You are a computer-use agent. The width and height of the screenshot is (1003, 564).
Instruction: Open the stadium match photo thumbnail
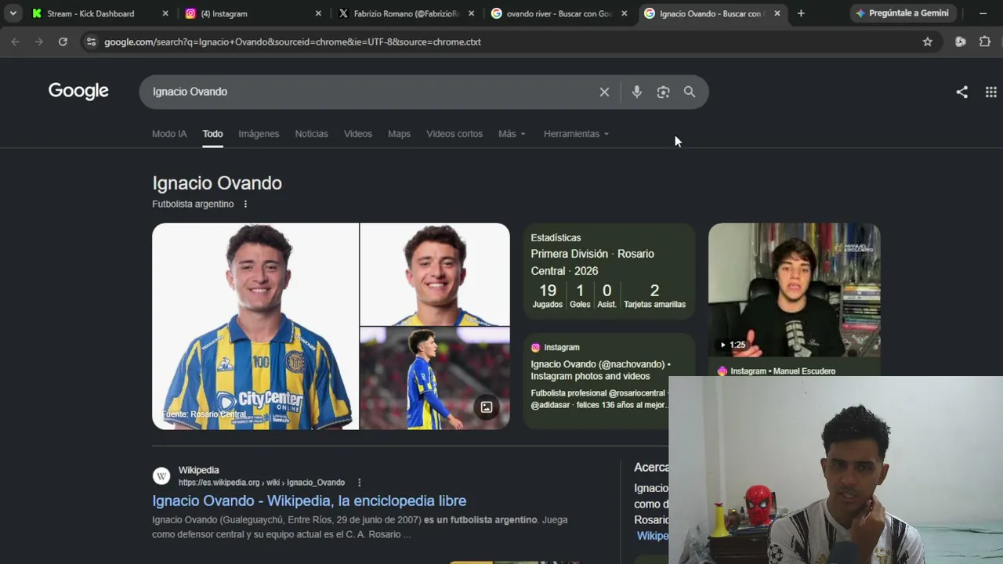435,378
